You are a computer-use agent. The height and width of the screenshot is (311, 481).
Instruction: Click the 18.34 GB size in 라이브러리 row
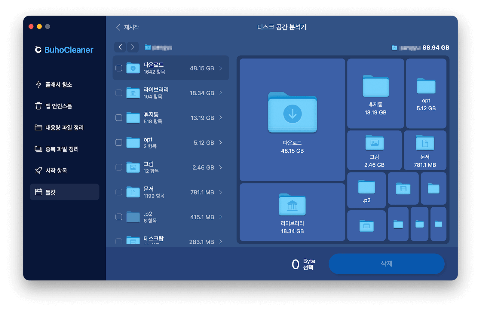[x=202, y=93]
